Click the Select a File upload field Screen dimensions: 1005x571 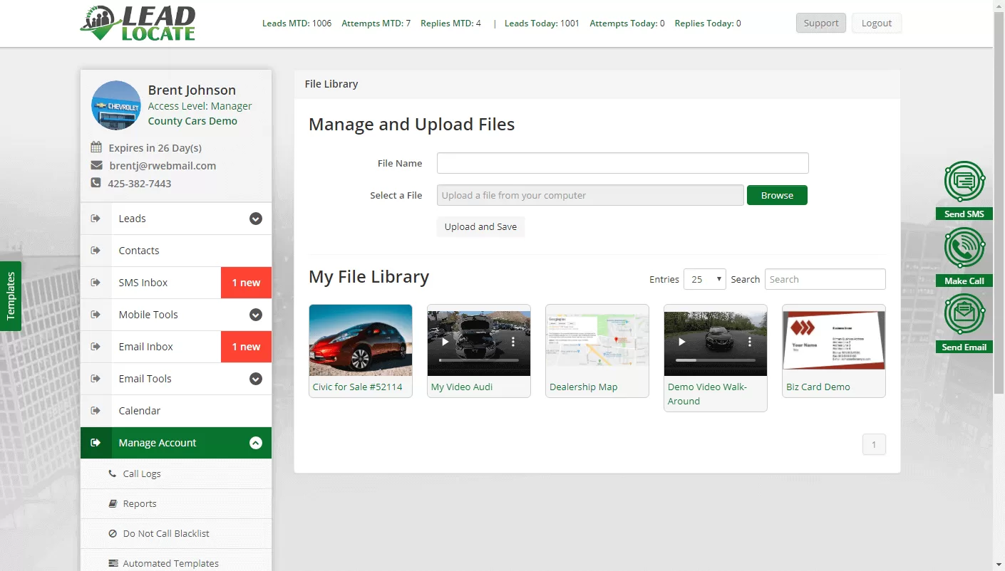pyautogui.click(x=590, y=195)
